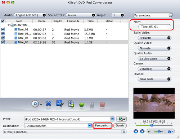Click the film icon for Titre_01
Screen dimensions: 180x139
[16, 29]
